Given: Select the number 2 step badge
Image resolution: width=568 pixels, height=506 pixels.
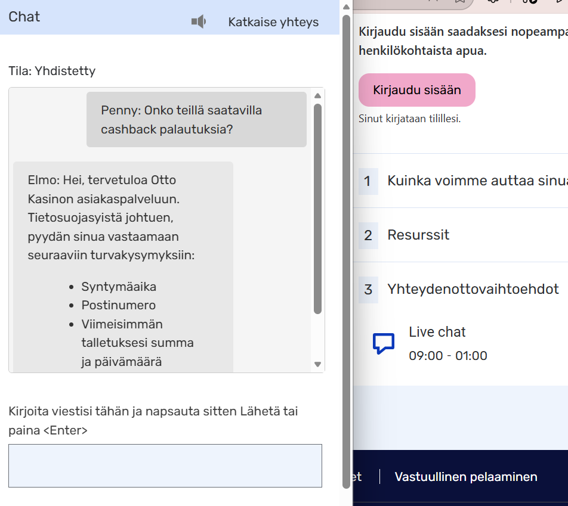Looking at the screenshot, I should pyautogui.click(x=367, y=235).
